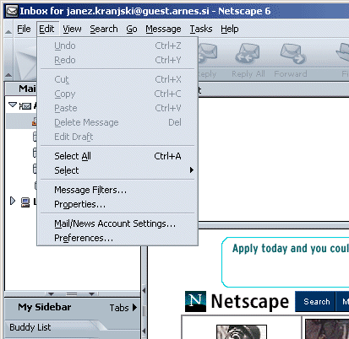The height and width of the screenshot is (339, 349).
Task: Click the sidebar vertical splitter grippy
Action: click(x=145, y=310)
